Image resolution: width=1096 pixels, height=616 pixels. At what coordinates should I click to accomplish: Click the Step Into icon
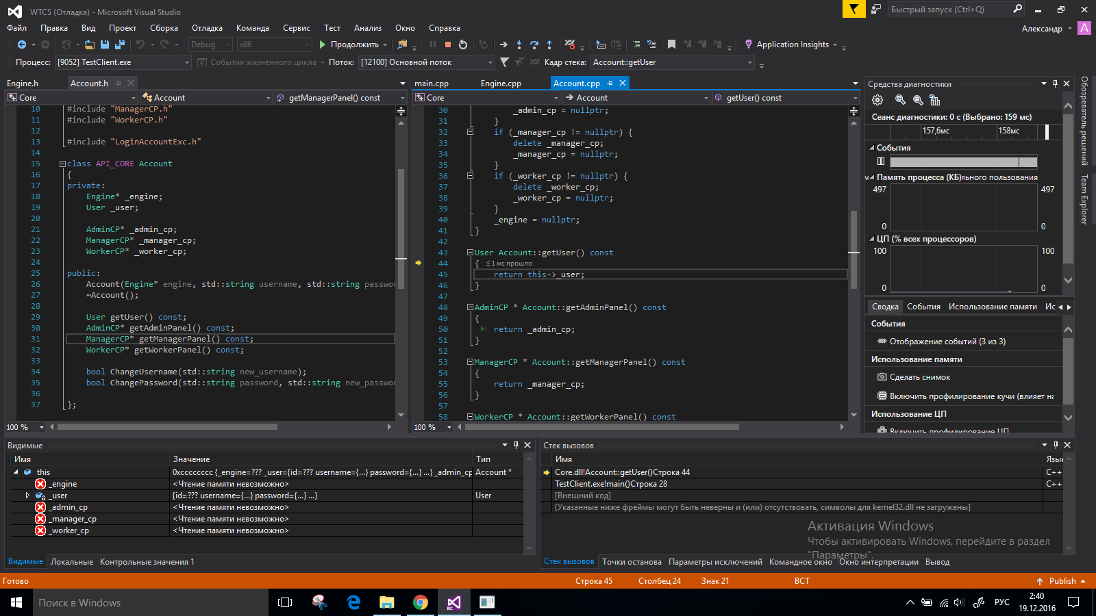(519, 44)
